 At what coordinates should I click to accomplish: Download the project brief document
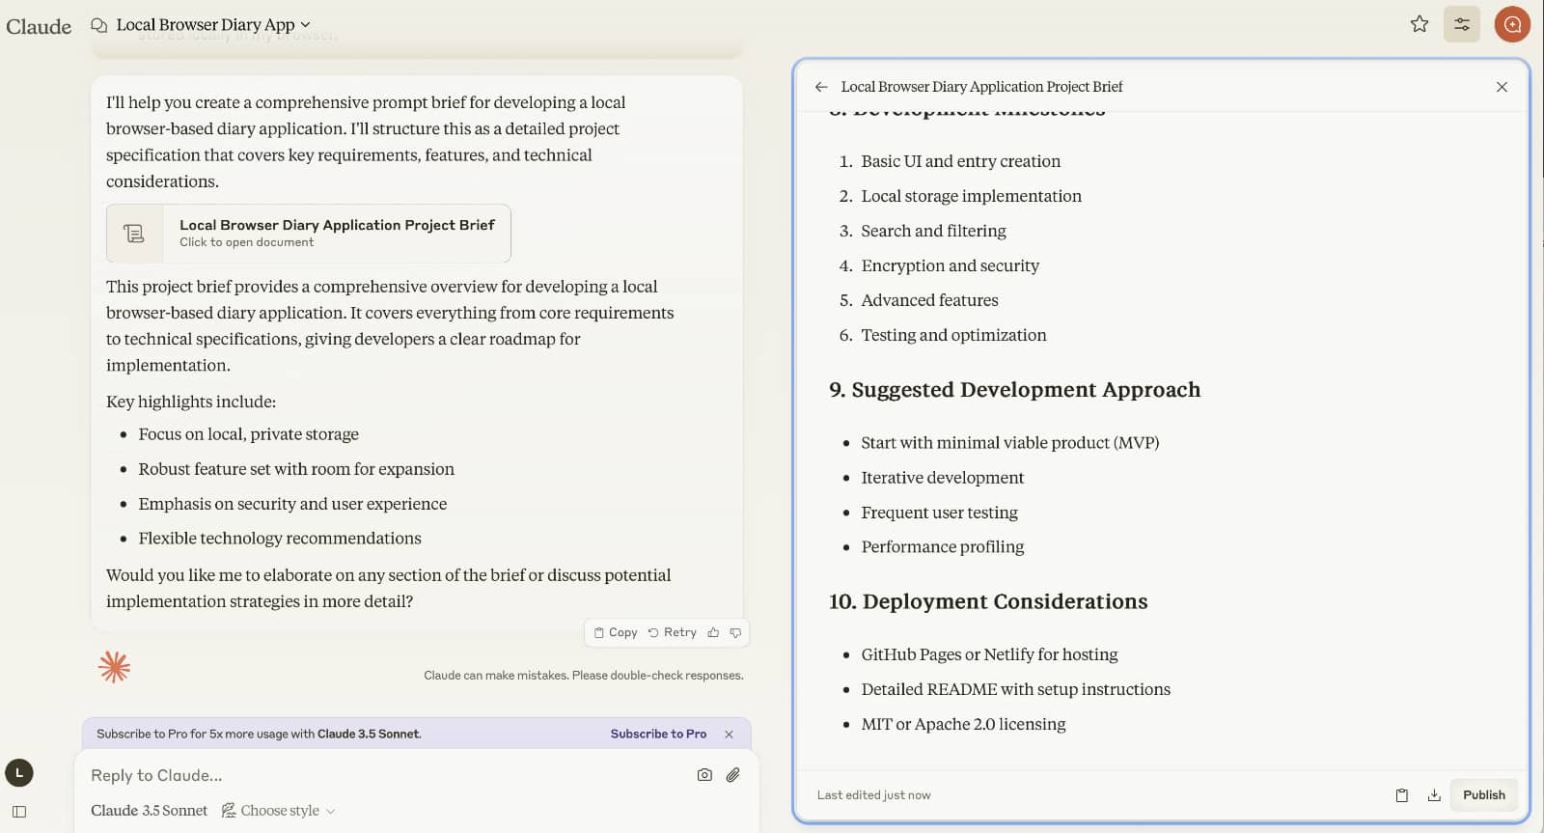click(1434, 795)
